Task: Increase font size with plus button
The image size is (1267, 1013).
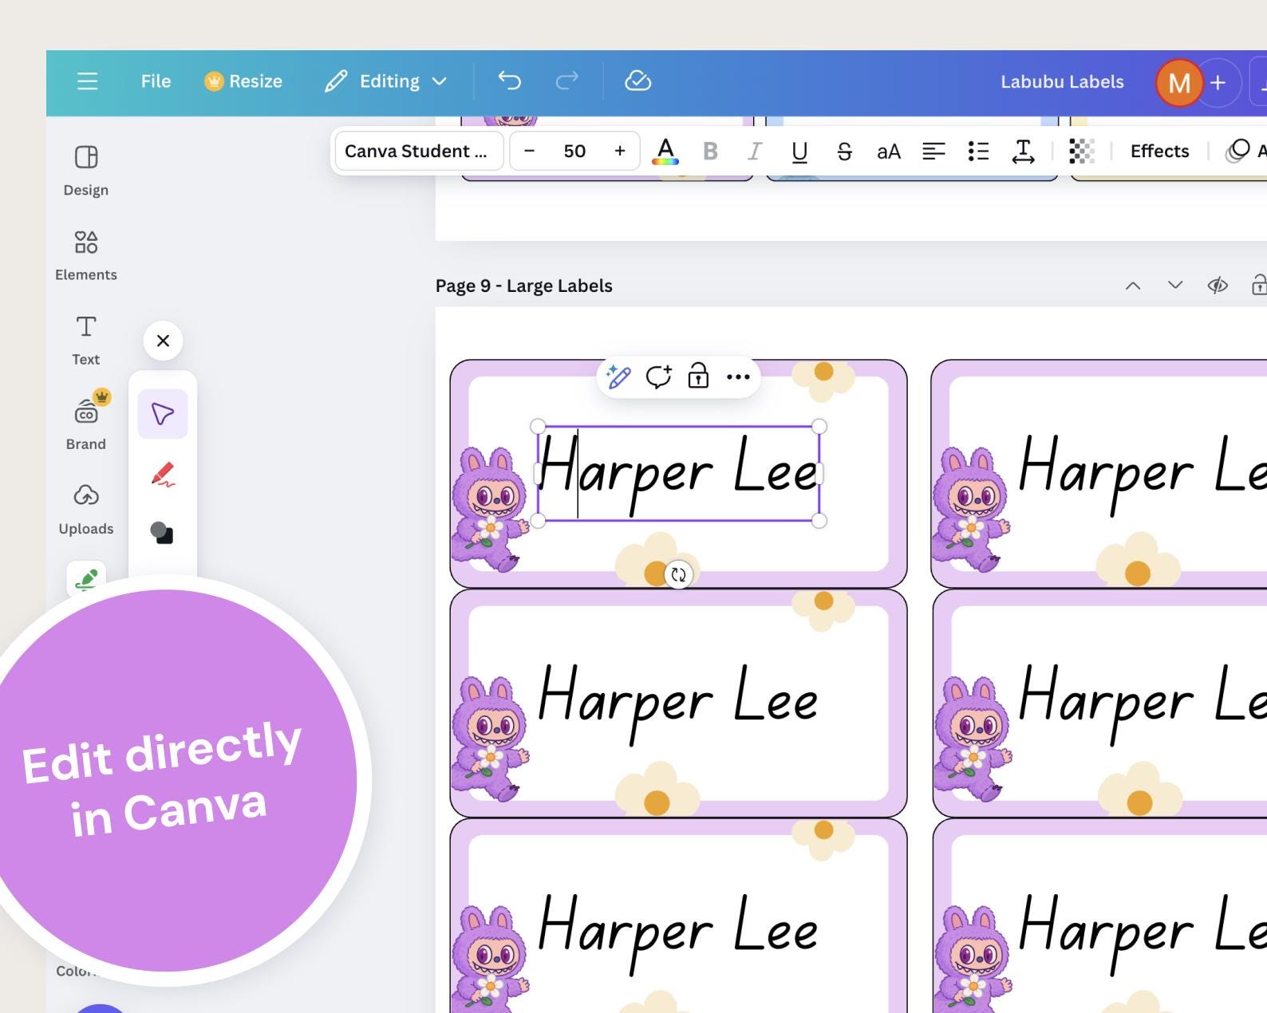Action: click(619, 151)
